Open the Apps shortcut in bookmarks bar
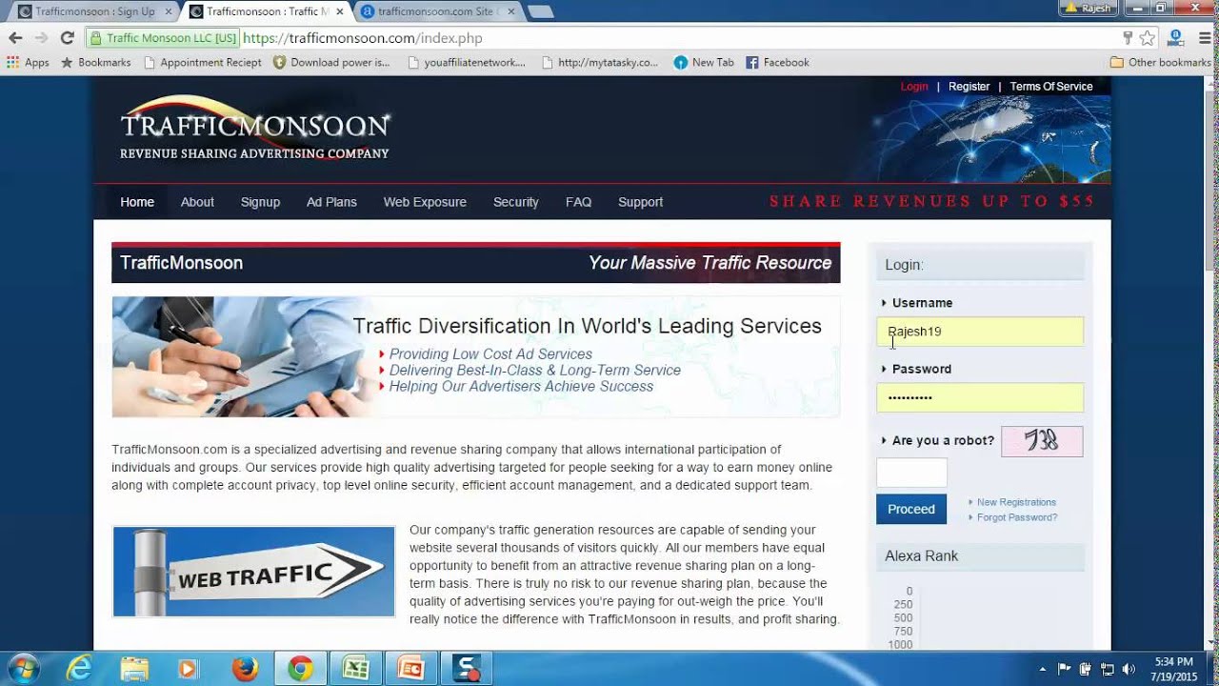This screenshot has width=1219, height=686. (28, 63)
